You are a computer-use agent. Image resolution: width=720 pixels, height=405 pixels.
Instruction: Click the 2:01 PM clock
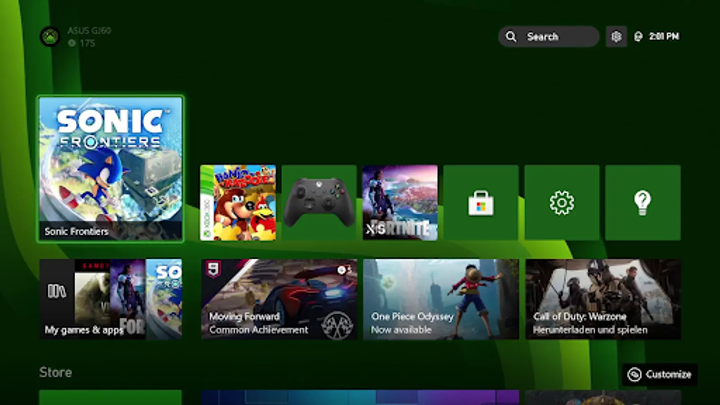[664, 36]
